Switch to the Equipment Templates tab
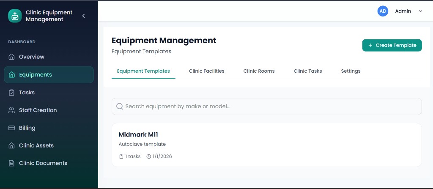Viewport: 433px width, 189px height. pos(143,71)
